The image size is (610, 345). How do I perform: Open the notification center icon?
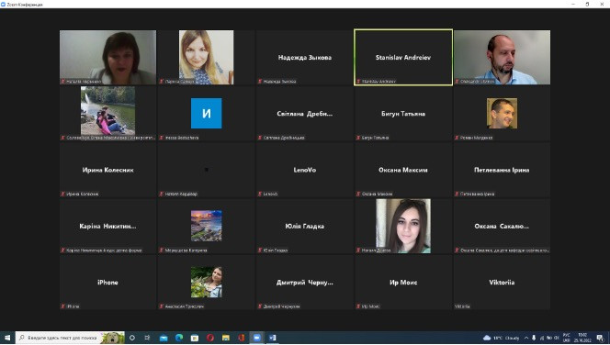tap(600, 339)
